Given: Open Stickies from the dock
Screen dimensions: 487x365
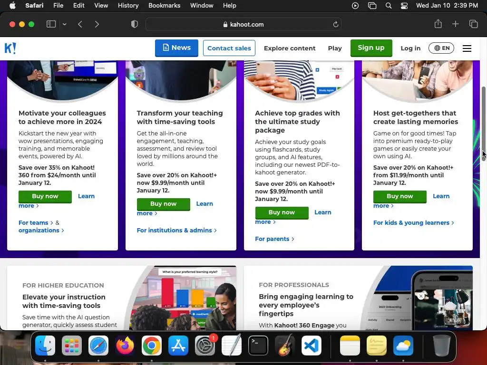Looking at the screenshot, I should pyautogui.click(x=377, y=346).
